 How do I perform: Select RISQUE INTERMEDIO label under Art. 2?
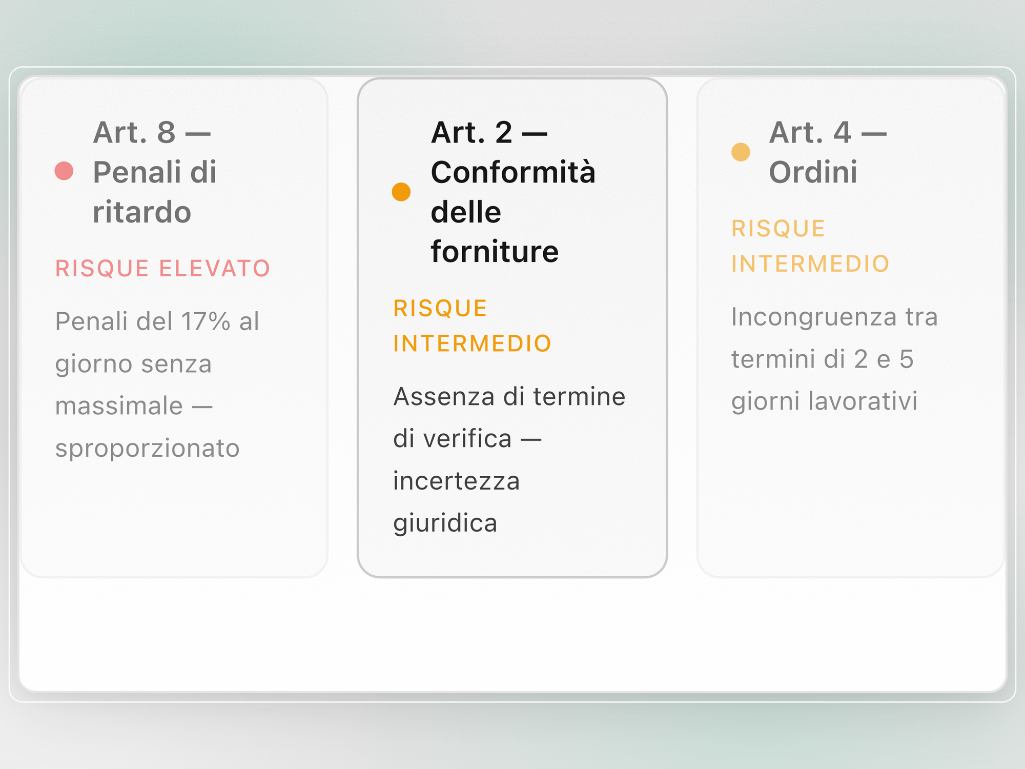click(x=472, y=326)
